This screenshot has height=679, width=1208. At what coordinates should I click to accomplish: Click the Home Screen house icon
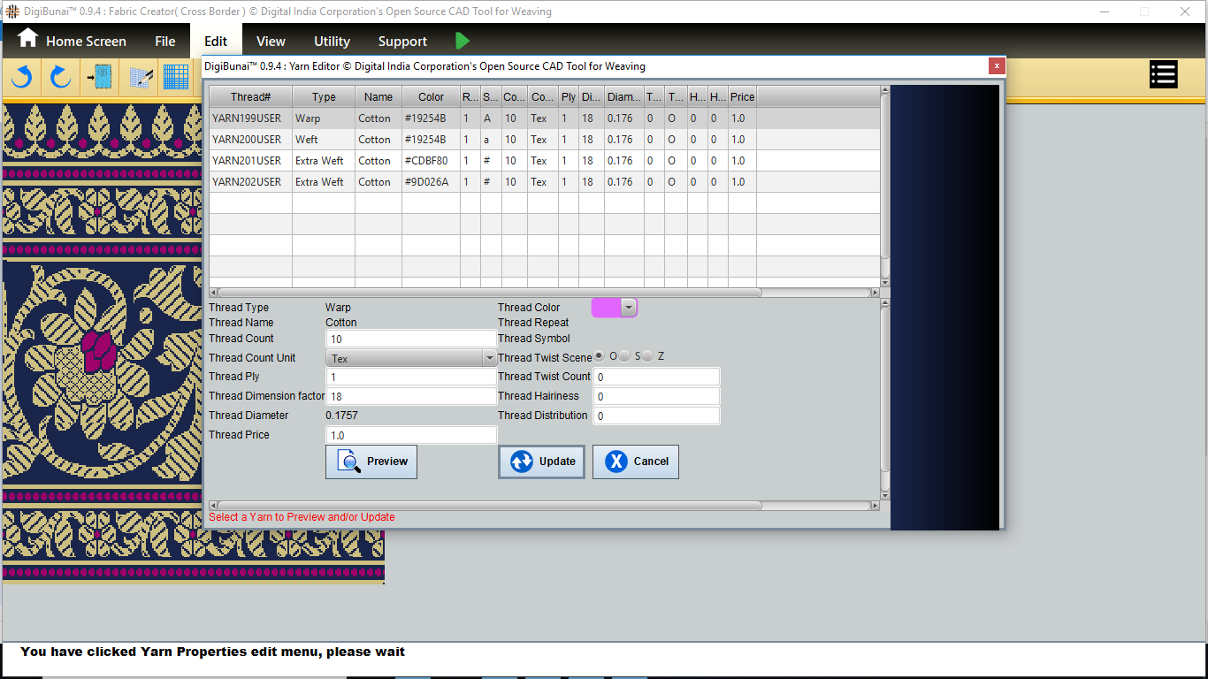click(x=28, y=39)
